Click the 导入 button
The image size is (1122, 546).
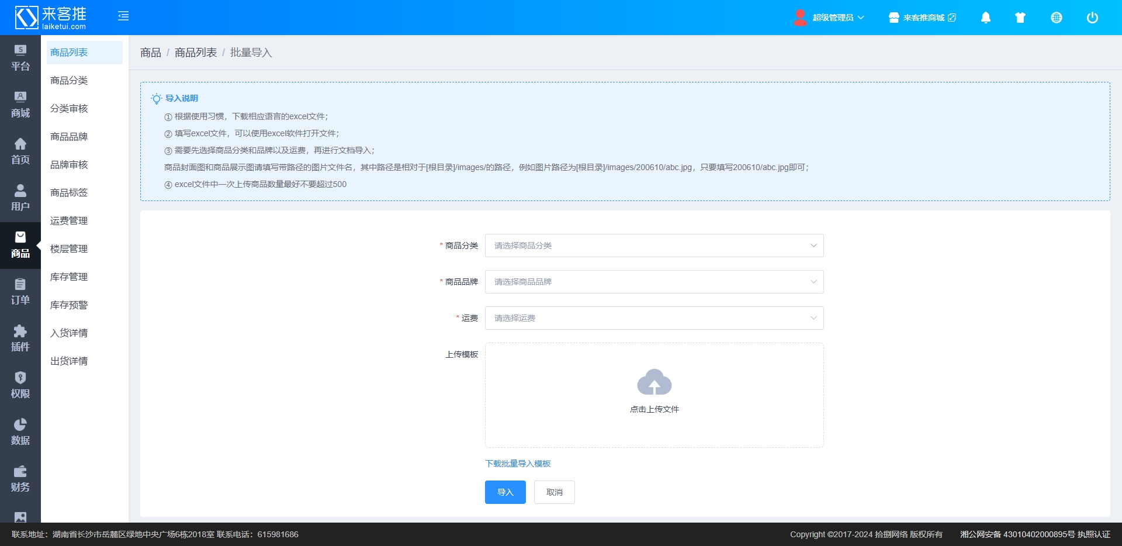[505, 492]
